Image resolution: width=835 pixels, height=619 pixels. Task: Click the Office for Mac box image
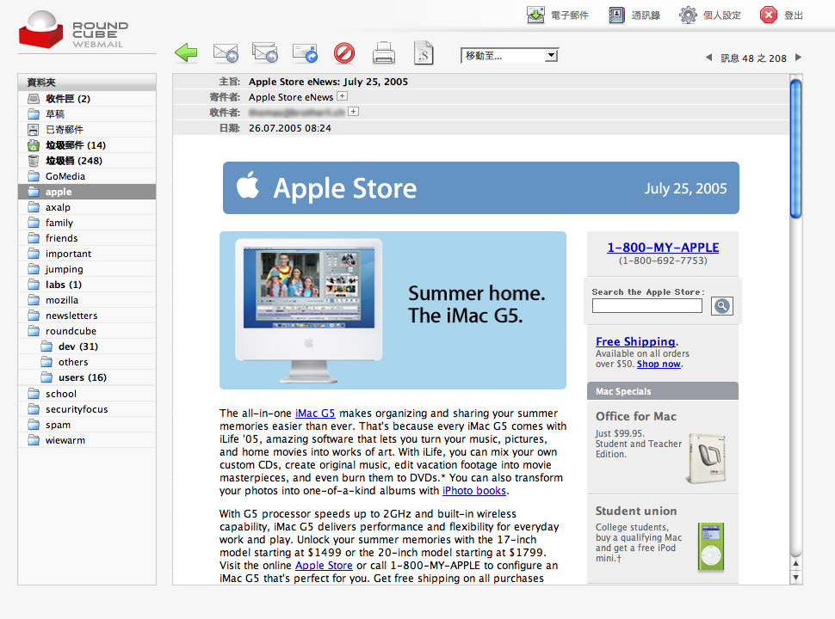708,458
